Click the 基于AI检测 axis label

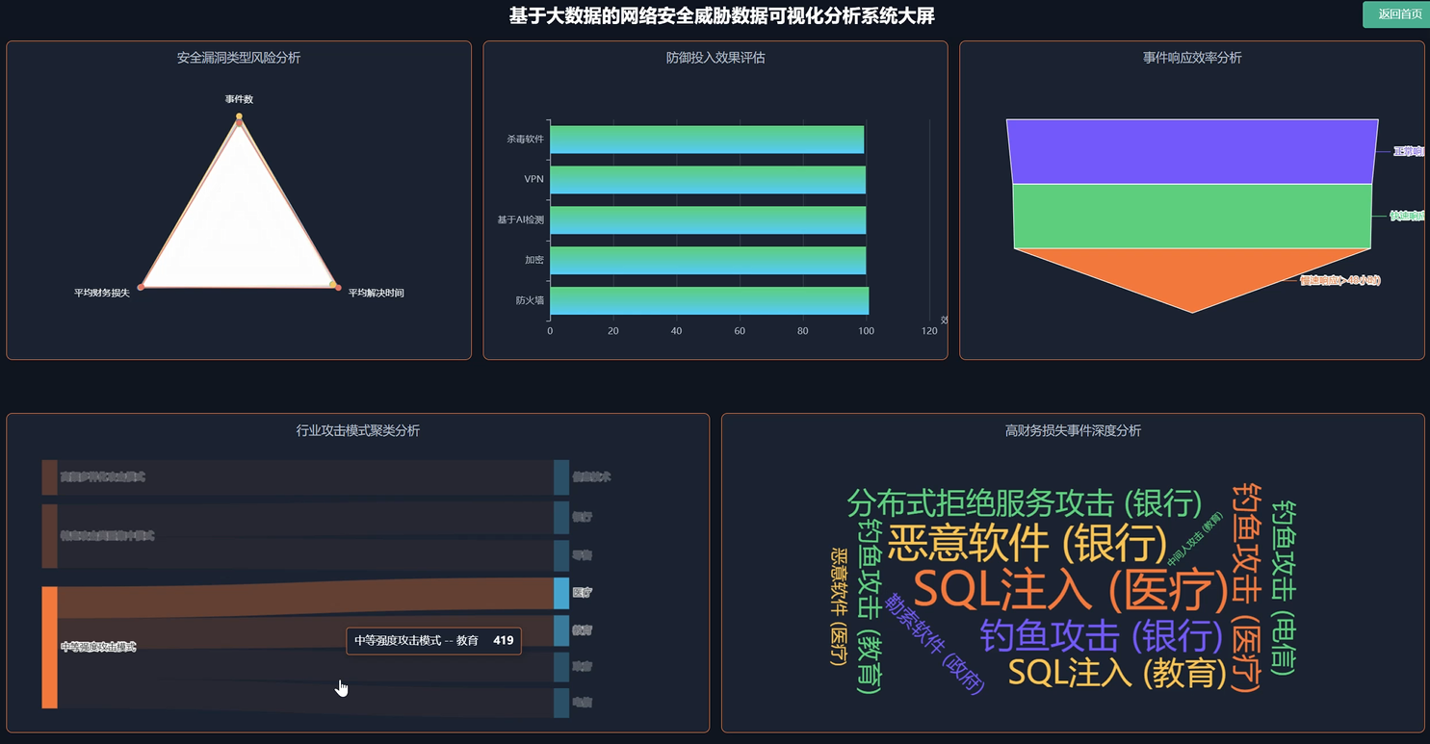pos(520,219)
